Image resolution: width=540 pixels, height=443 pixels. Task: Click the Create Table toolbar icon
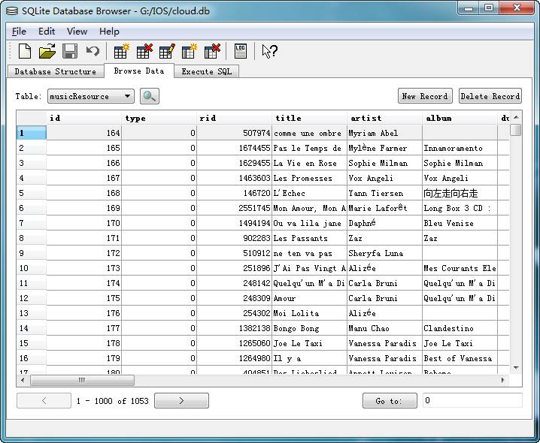(x=121, y=51)
